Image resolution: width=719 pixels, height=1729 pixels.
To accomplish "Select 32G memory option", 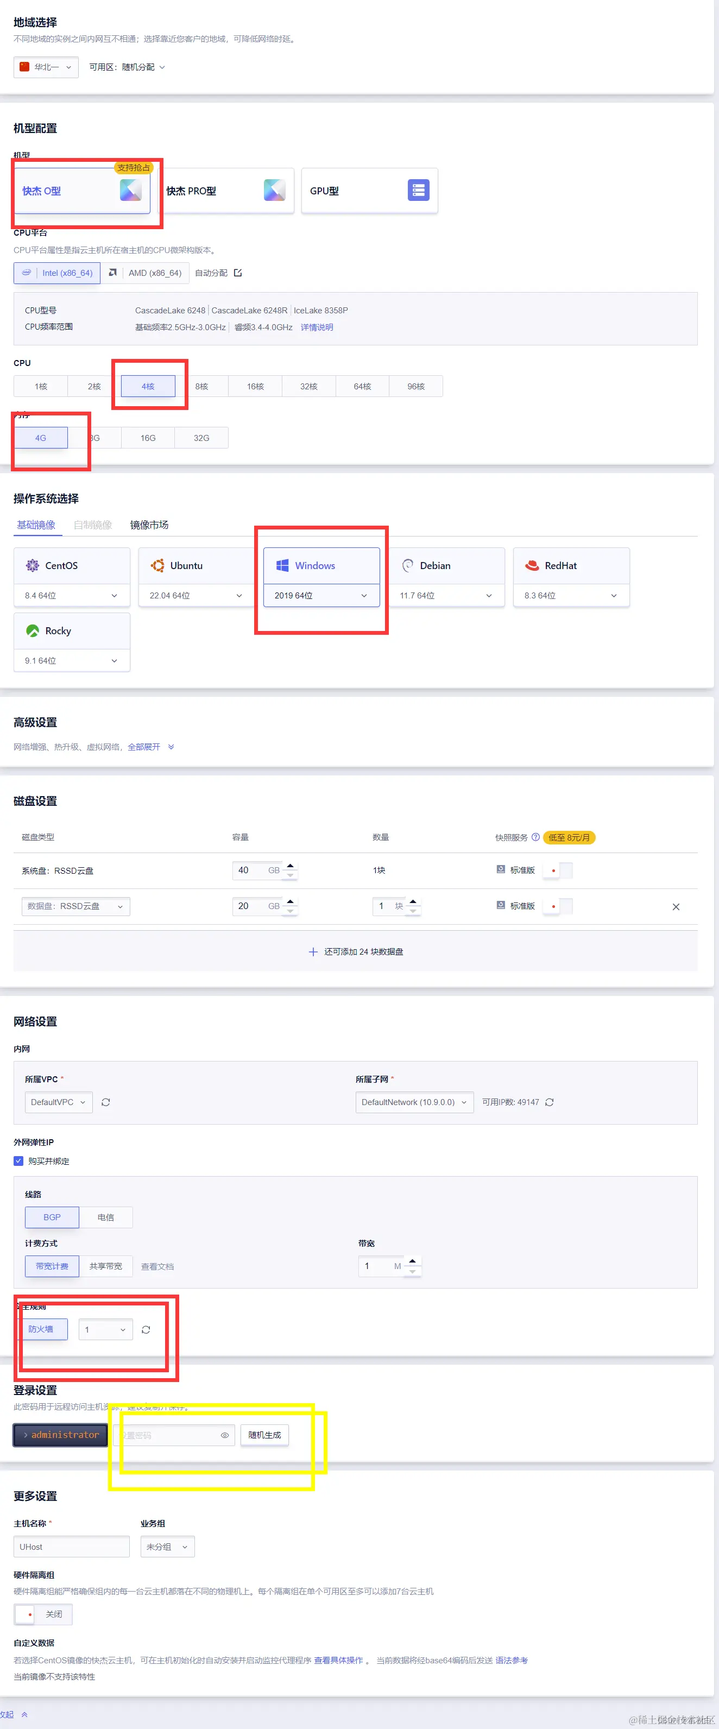I will pyautogui.click(x=201, y=438).
